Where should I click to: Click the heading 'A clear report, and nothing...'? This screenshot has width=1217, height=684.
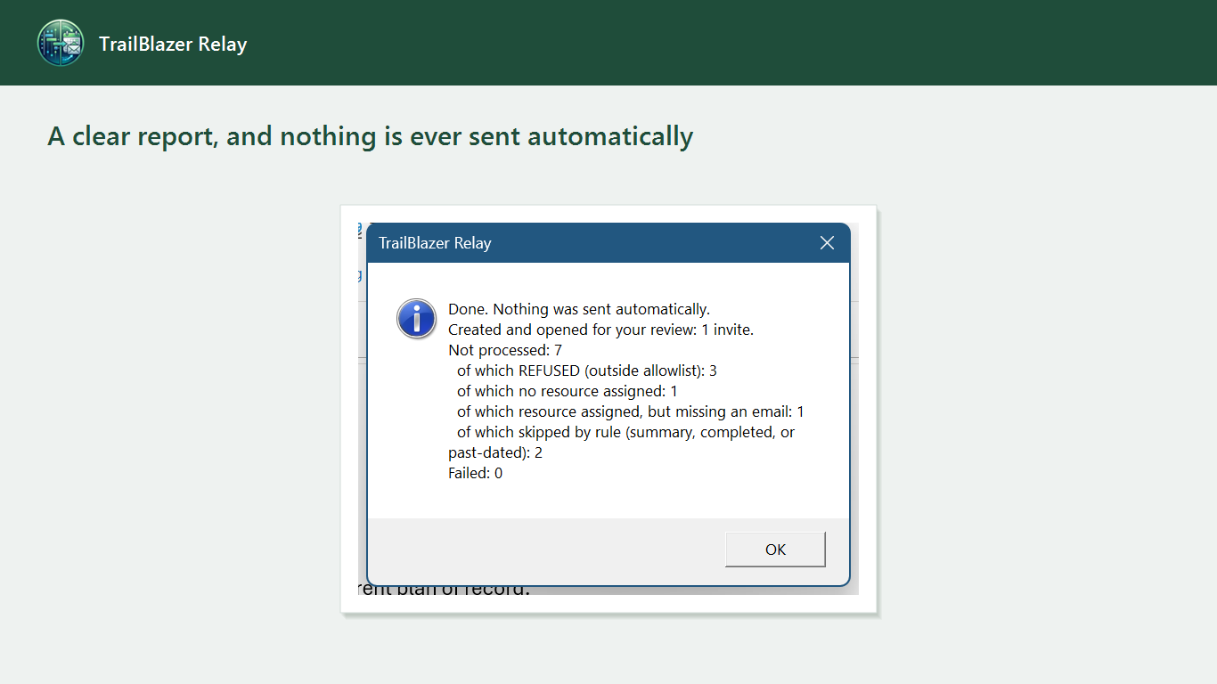370,136
